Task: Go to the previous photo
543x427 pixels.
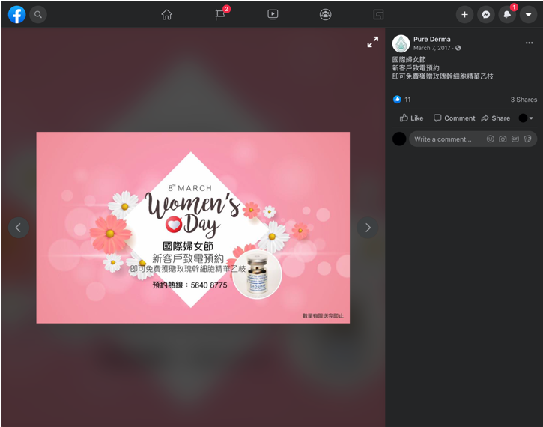Action: coord(19,228)
